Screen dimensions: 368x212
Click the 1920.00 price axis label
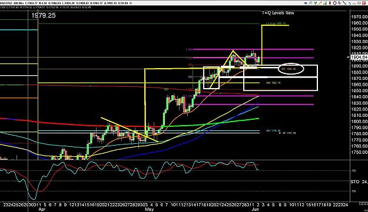(x=359, y=48)
